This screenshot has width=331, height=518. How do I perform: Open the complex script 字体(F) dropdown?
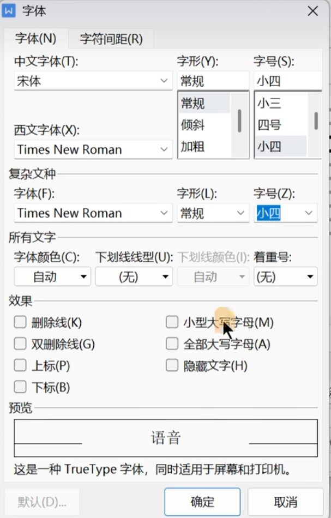[93, 213]
